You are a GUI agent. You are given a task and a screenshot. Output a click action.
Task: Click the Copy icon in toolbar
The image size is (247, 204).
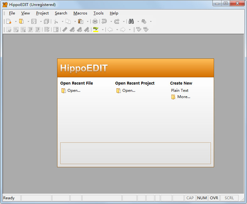tap(68, 21)
